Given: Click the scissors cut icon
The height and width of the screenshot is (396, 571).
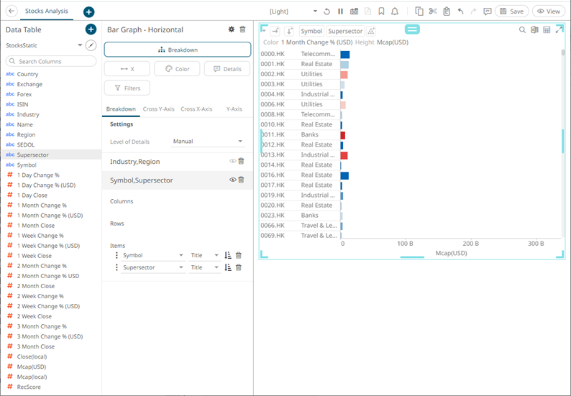Looking at the screenshot, I should (432, 11).
